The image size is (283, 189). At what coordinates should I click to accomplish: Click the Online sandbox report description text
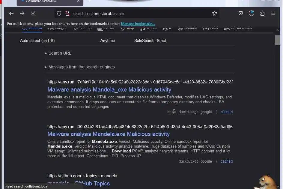click(139, 149)
